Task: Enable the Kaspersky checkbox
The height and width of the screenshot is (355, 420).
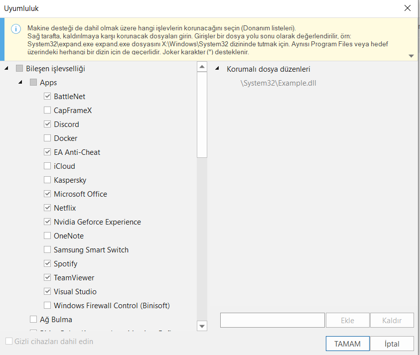Action: pos(47,180)
